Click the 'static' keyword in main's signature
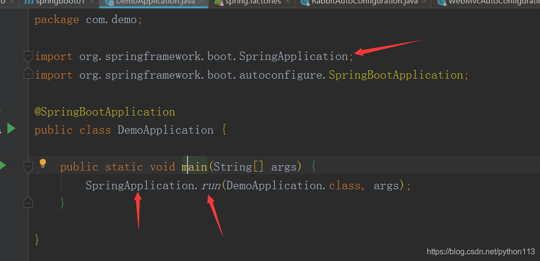 pyautogui.click(x=124, y=167)
